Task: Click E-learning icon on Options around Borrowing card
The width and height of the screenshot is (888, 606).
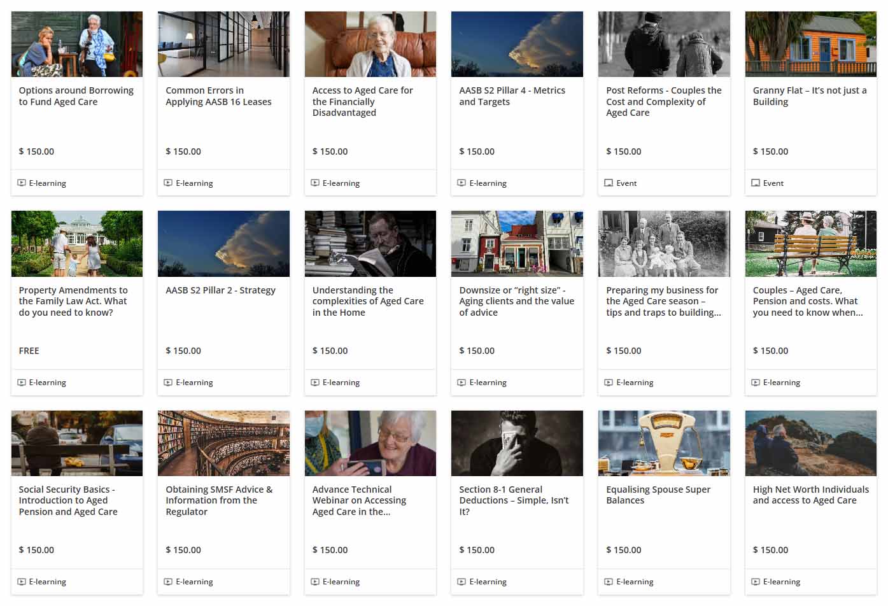Action: click(22, 183)
